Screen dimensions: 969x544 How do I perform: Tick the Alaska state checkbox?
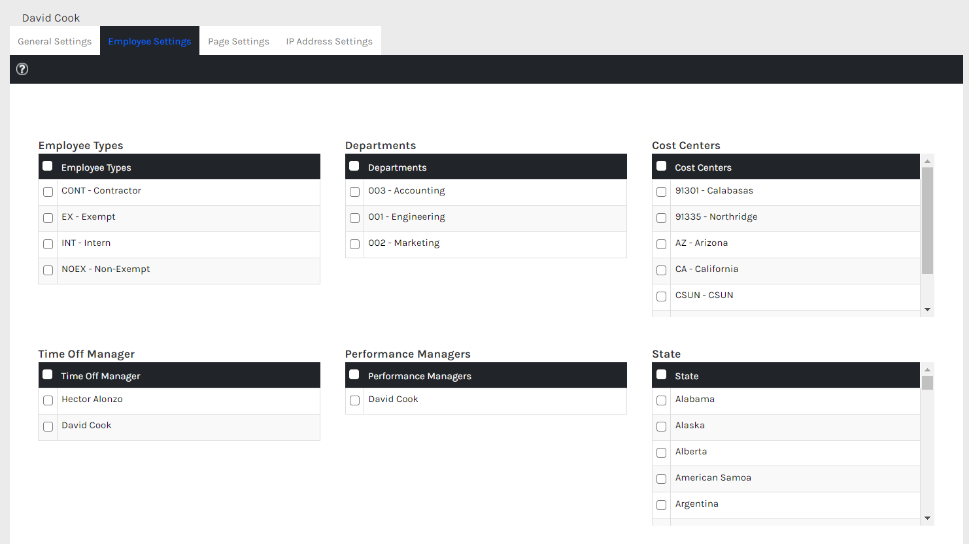662,426
